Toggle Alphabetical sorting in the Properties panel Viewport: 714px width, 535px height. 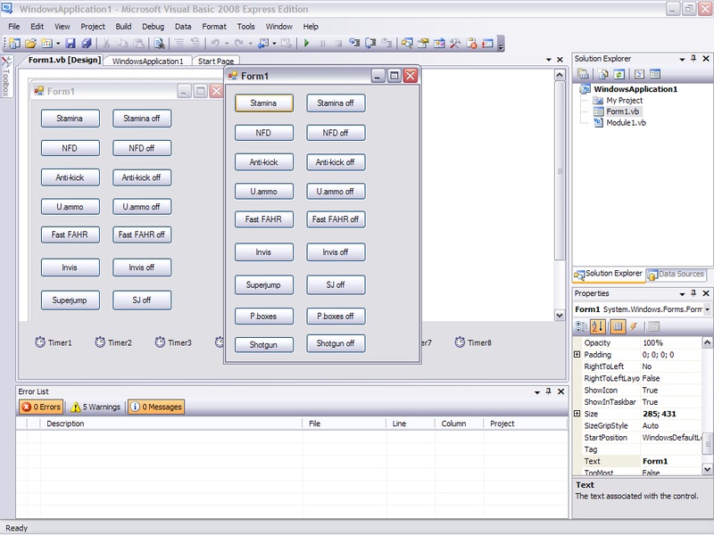tap(597, 326)
